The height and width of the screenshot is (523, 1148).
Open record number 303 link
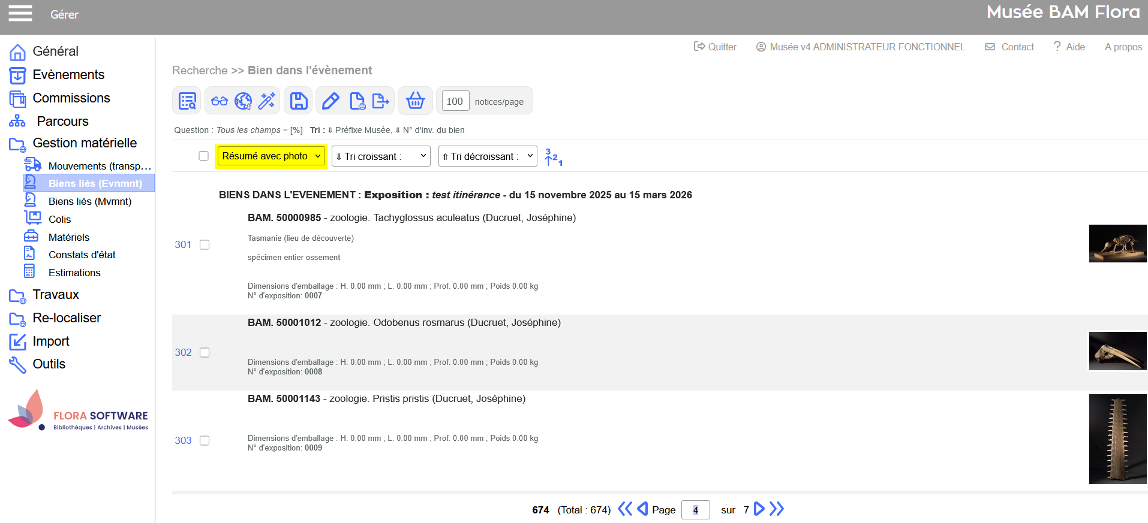(183, 440)
